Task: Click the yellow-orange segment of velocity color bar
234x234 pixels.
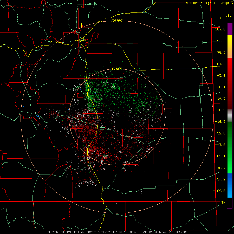Action: pyautogui.click(x=230, y=46)
